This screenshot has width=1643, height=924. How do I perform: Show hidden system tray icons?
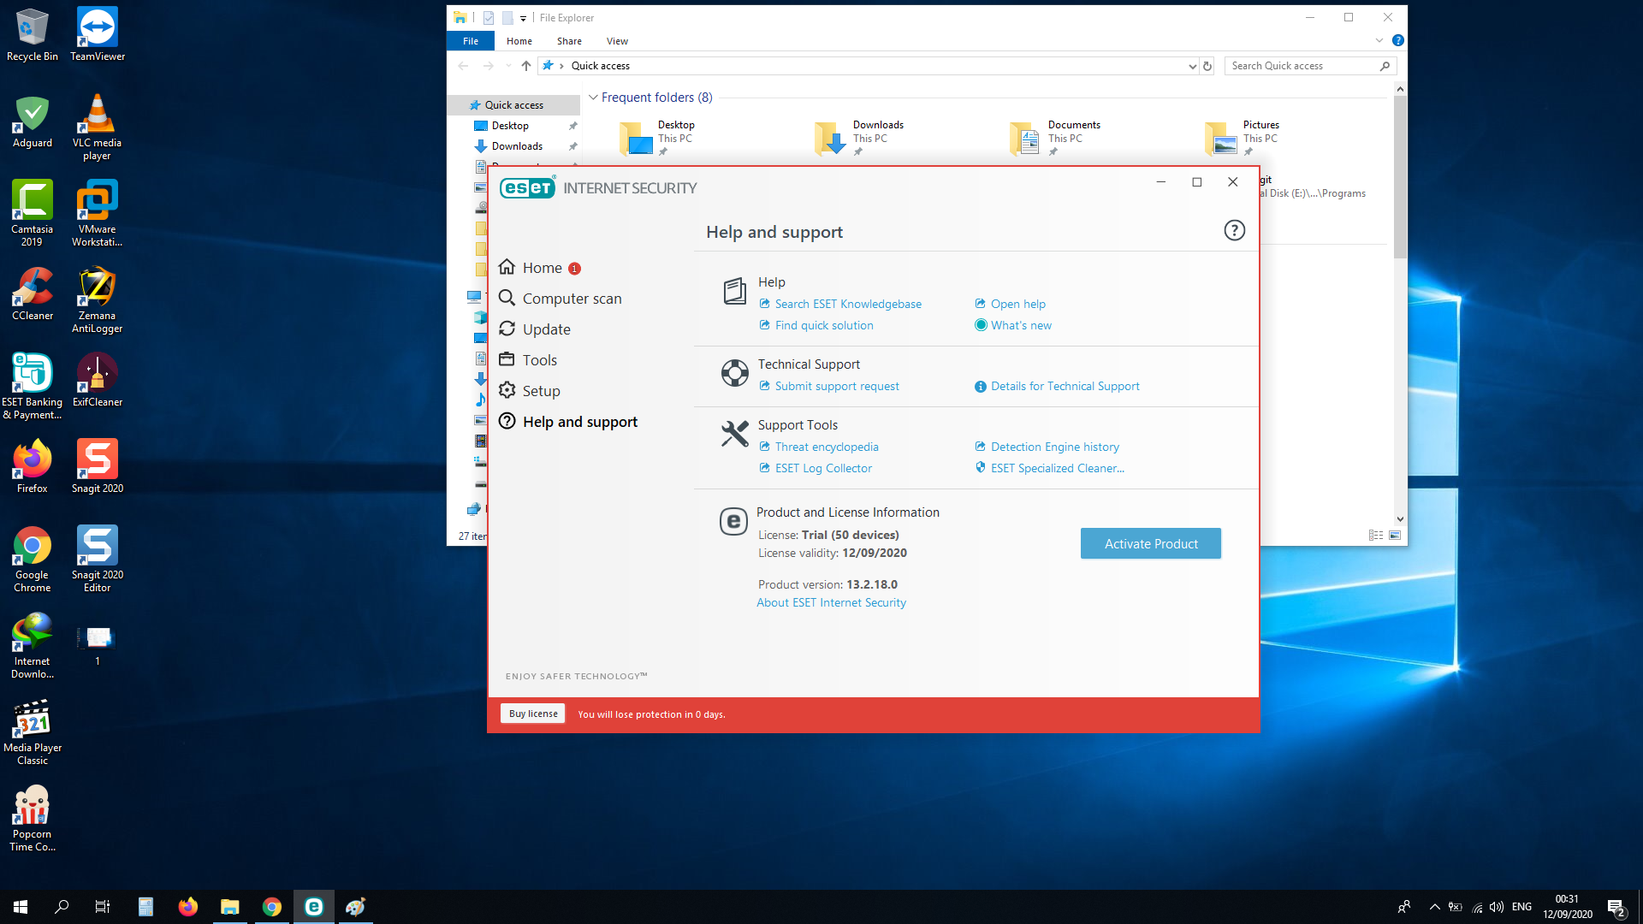pos(1435,907)
